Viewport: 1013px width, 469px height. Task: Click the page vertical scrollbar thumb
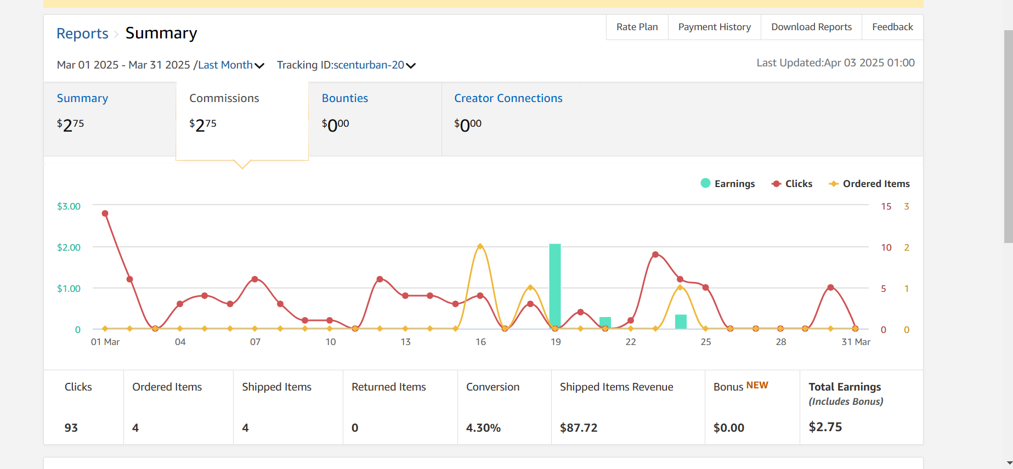click(x=1008, y=136)
